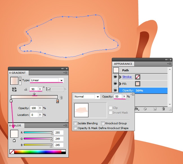
Task: Open the Add New Effect fx menu
Action: (137, 108)
